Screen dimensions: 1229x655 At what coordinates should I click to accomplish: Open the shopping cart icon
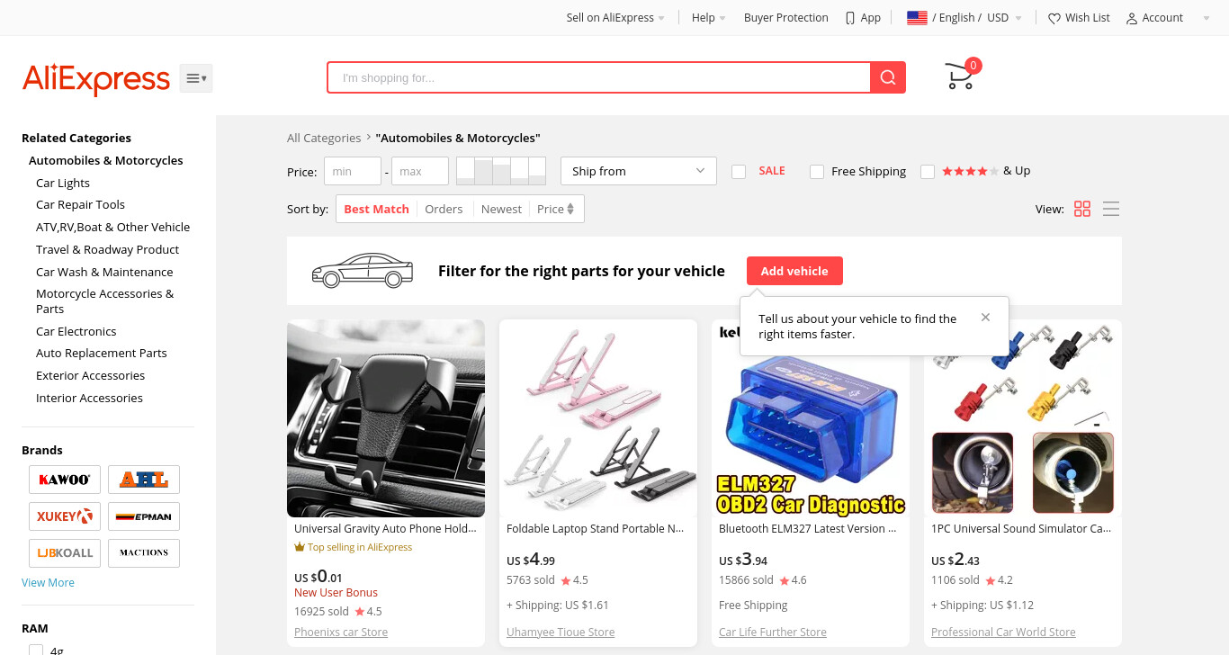click(x=960, y=76)
